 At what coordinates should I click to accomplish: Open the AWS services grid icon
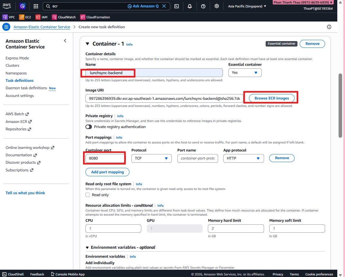36,6
